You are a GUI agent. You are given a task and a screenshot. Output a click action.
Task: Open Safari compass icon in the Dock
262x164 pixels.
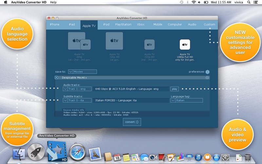[x=77, y=152]
